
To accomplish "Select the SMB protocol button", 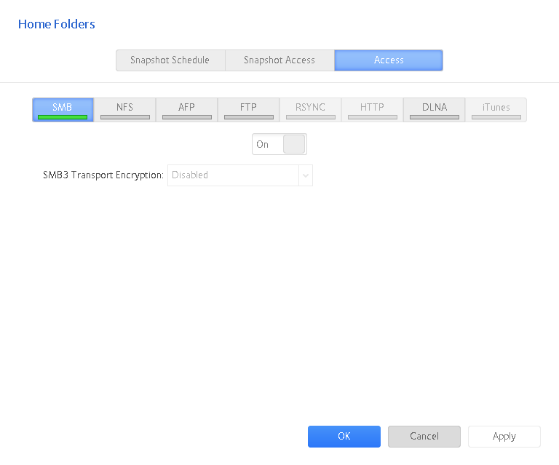I will coord(63,109).
